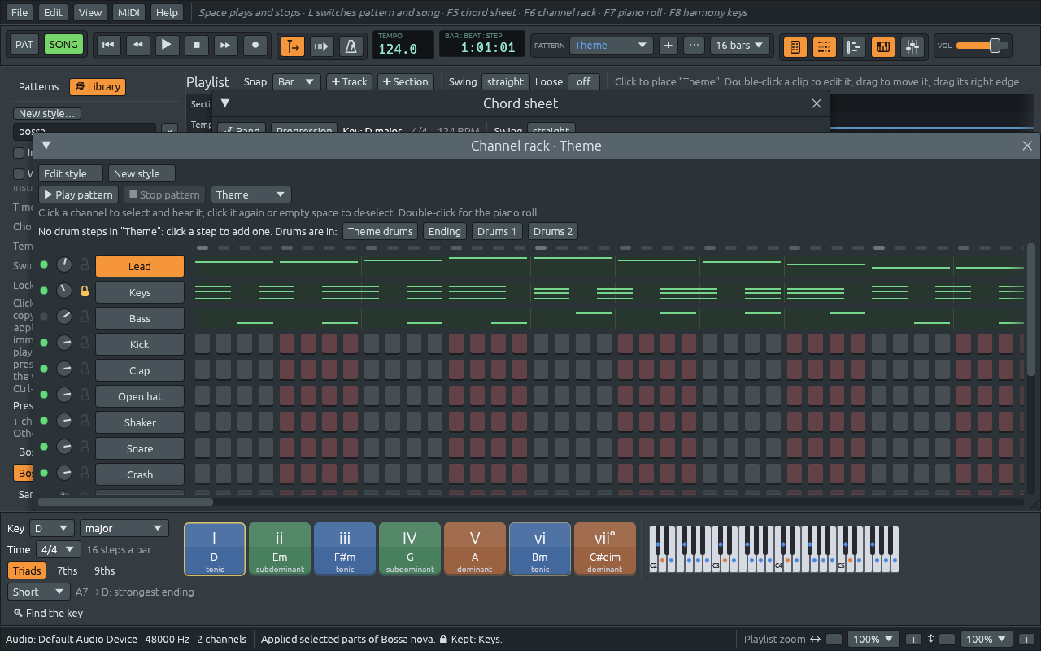Open the 16 bars length dropdown

[740, 46]
